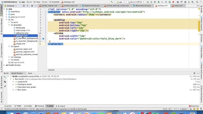Screen dimensions: 203x114
Task: Expand the values folder
Action: 9,60
